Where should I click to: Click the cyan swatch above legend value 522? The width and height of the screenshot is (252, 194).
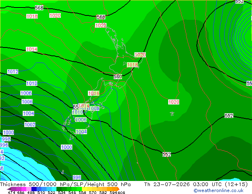pos(54,189)
